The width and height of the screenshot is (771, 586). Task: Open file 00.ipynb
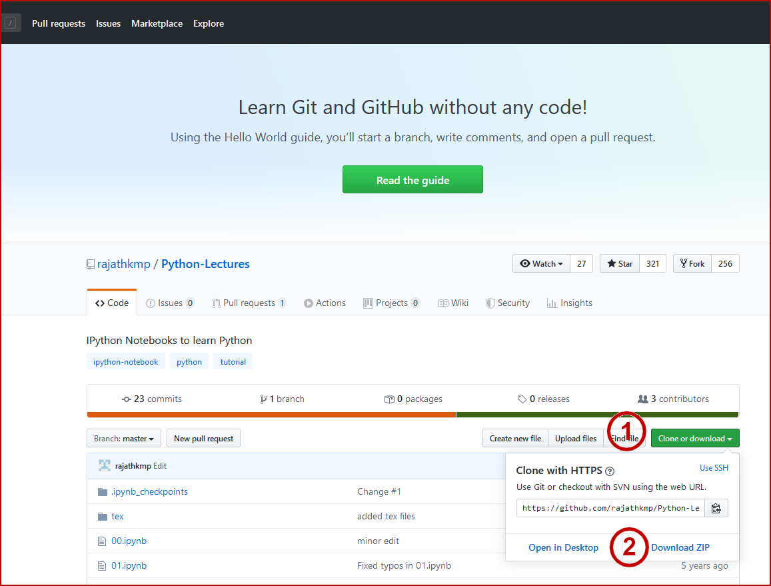(x=129, y=541)
